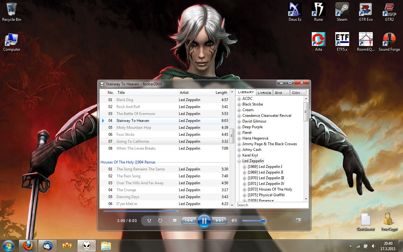Open the Bio tab
The width and height of the screenshot is (403, 252).
(281, 93)
